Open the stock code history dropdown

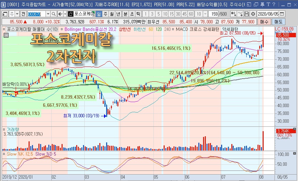point(48,14)
